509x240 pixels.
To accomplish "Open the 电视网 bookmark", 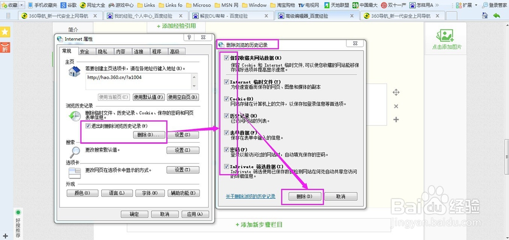I will click(x=309, y=5).
